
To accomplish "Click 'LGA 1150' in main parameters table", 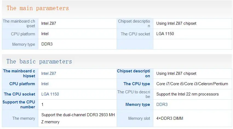I will click(x=165, y=34).
